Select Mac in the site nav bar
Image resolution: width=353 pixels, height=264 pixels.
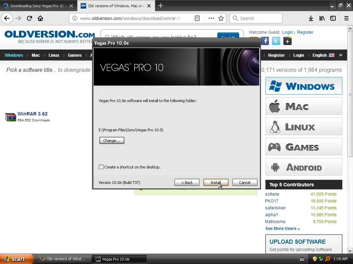coord(36,55)
